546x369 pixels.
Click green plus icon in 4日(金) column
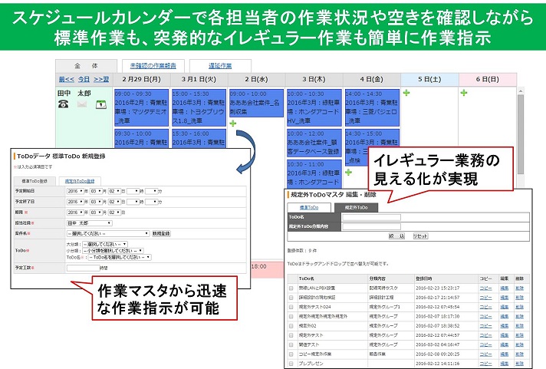[349, 172]
